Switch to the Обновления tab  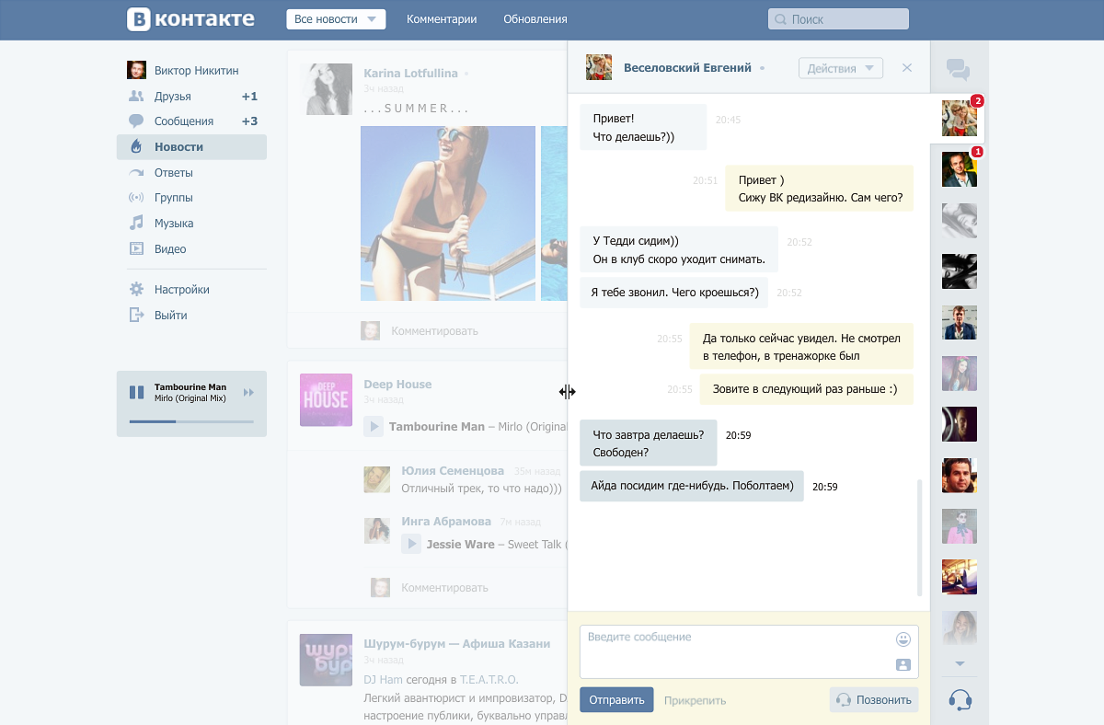tap(535, 19)
